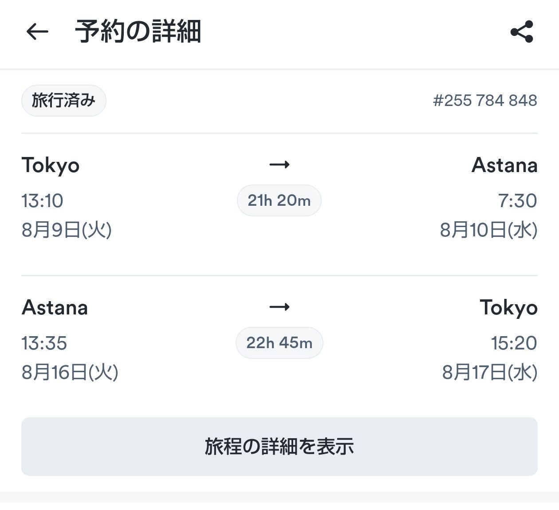
Task: Tap the return Astana departure city
Action: coord(55,308)
